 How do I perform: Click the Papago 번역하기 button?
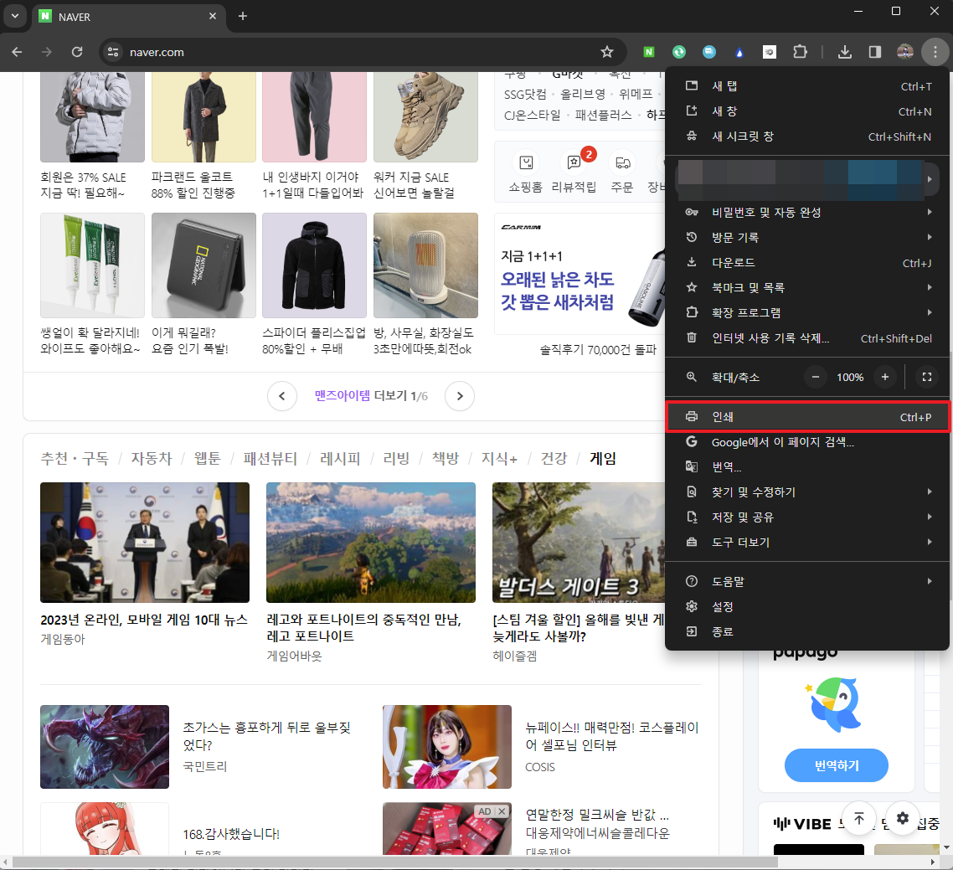[836, 764]
